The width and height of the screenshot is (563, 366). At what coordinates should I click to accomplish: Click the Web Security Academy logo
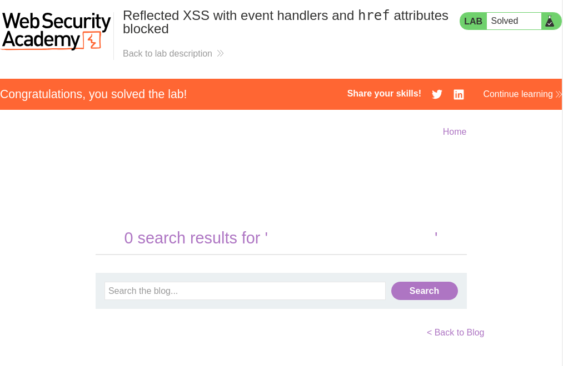[56, 31]
